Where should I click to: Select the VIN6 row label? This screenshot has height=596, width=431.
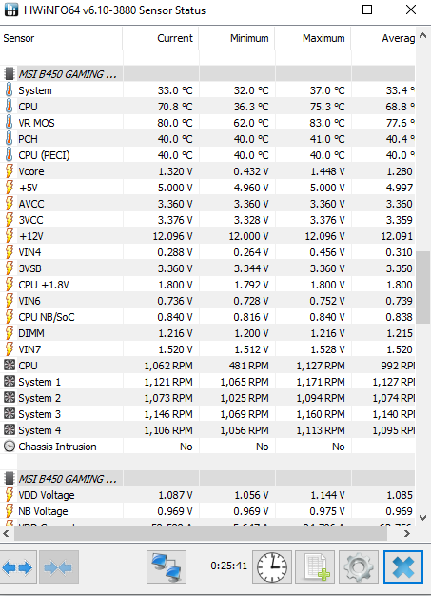click(x=29, y=301)
